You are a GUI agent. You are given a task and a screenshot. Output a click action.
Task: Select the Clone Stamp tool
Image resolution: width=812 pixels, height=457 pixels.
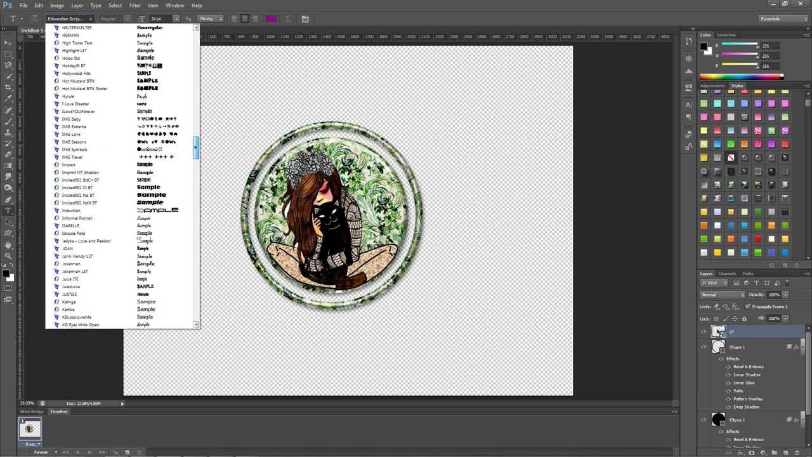(x=8, y=132)
